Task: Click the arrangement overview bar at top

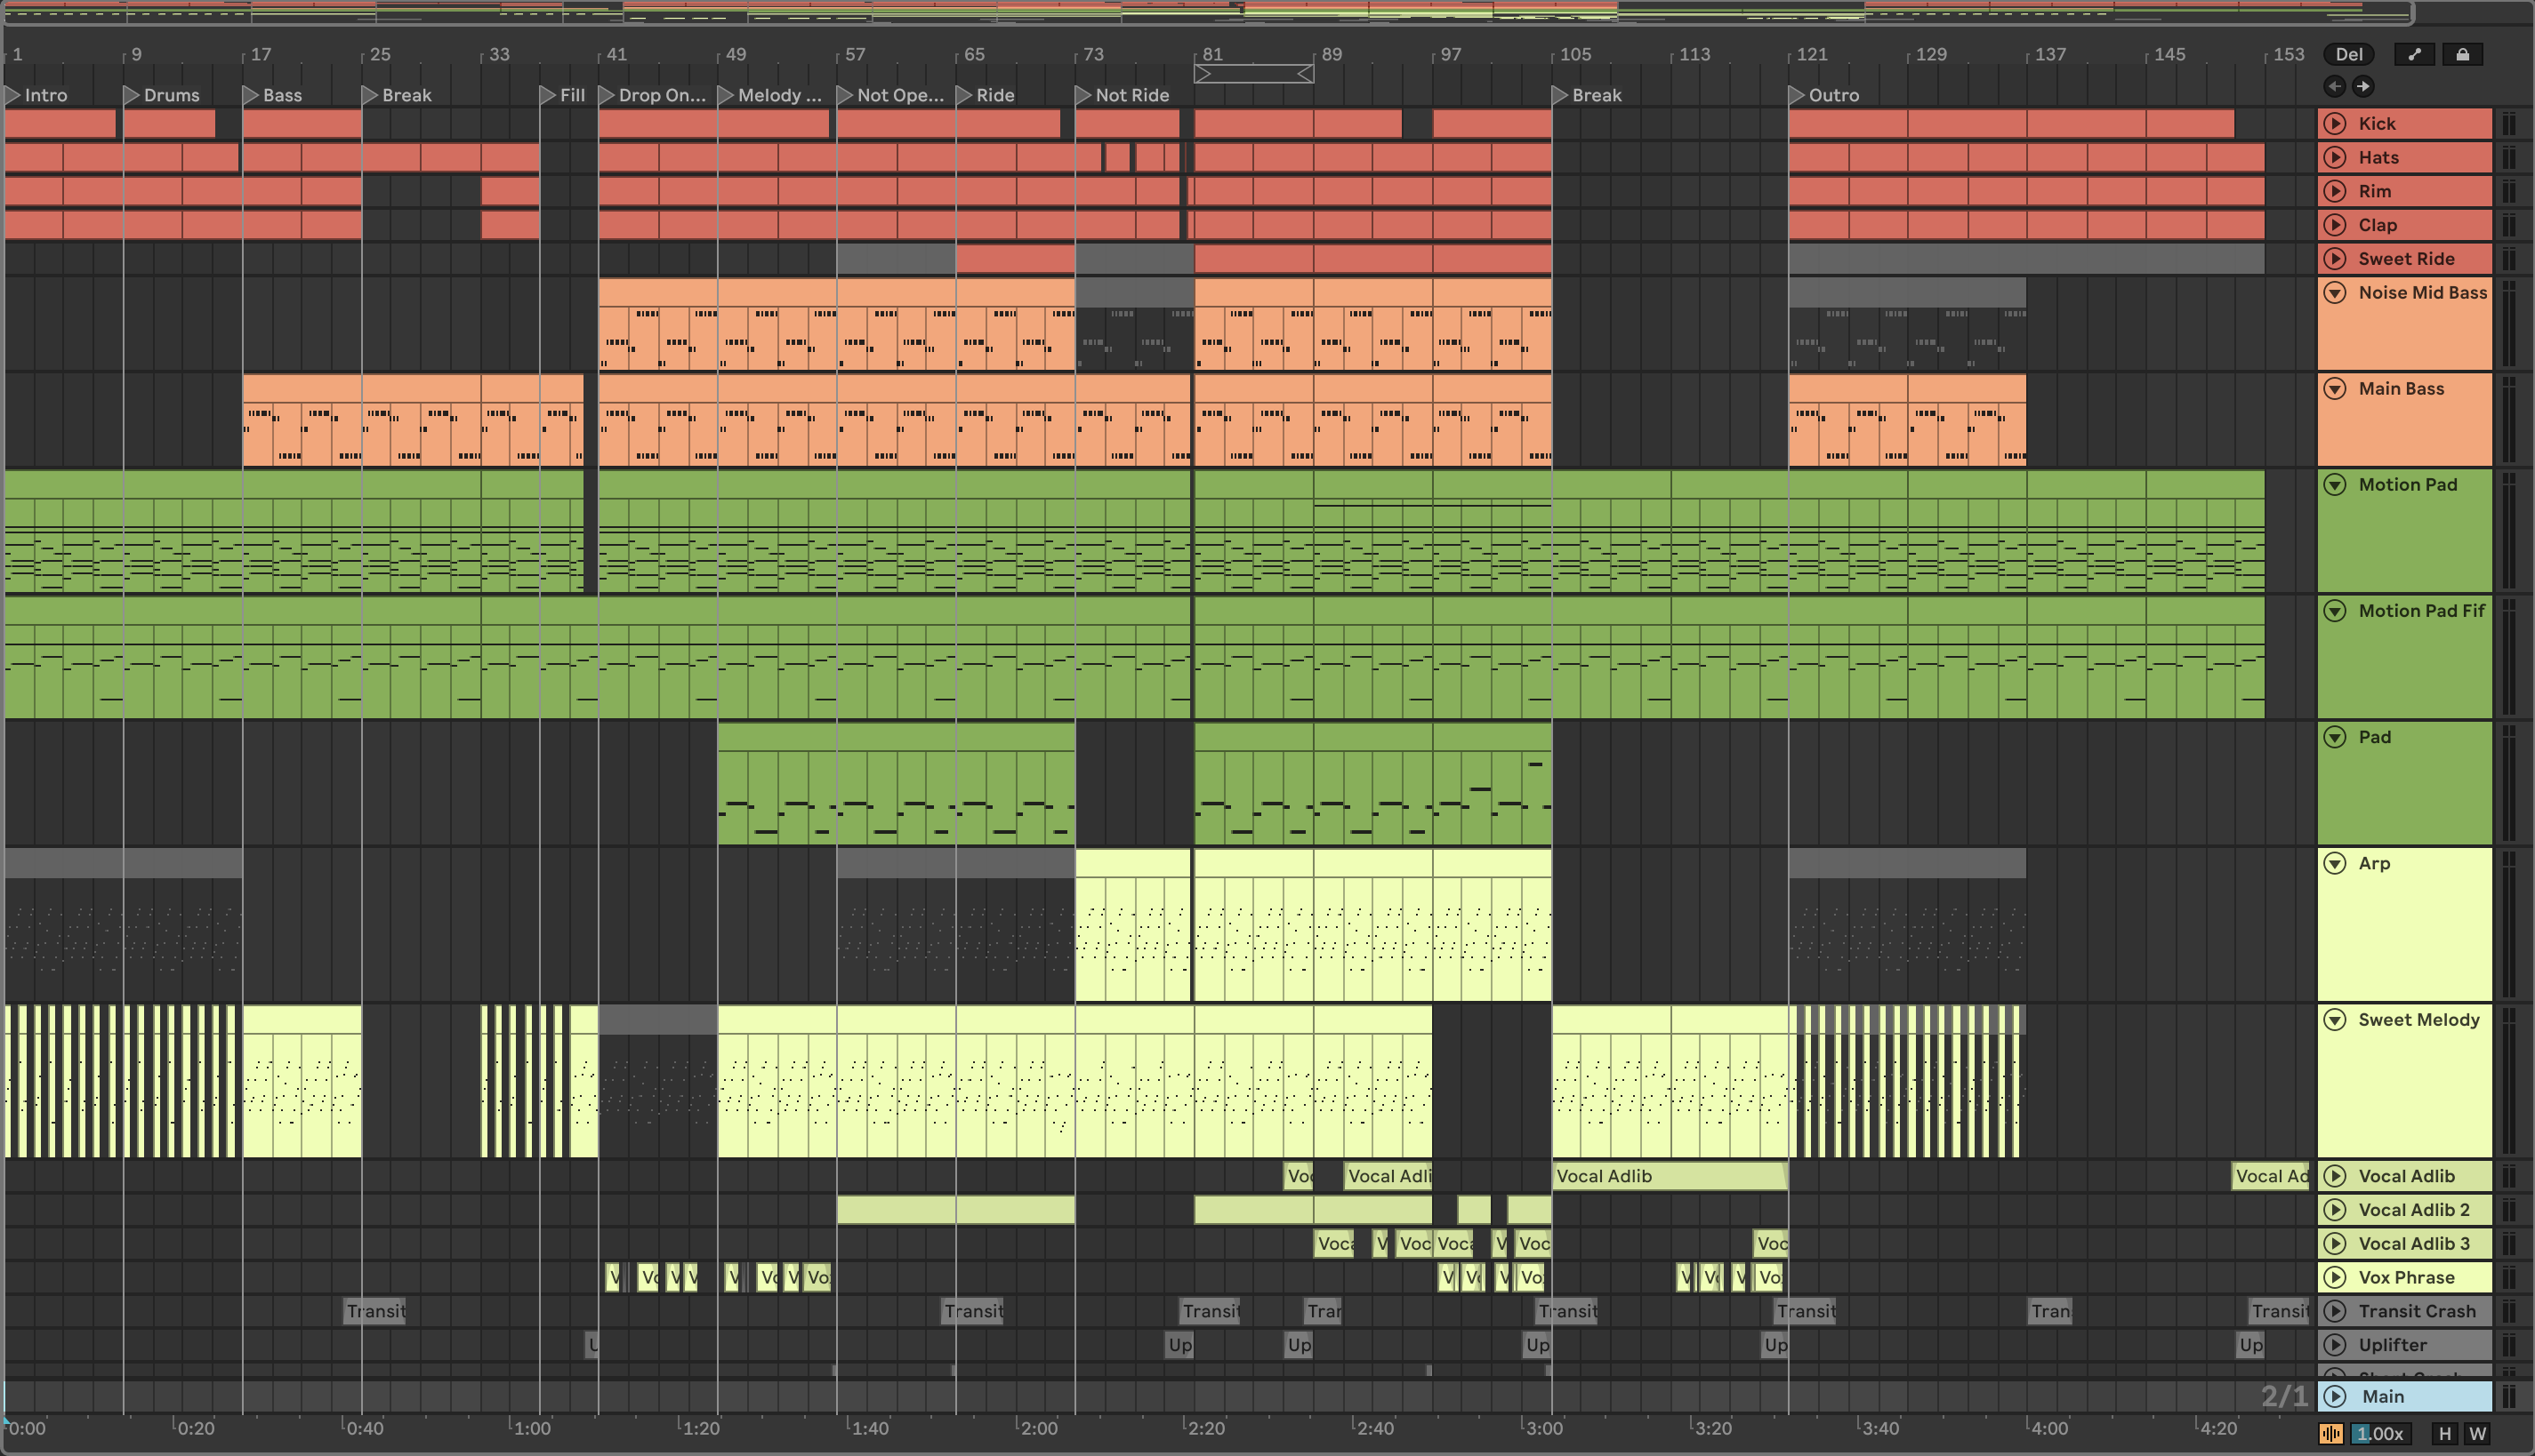Action: pyautogui.click(x=1208, y=12)
